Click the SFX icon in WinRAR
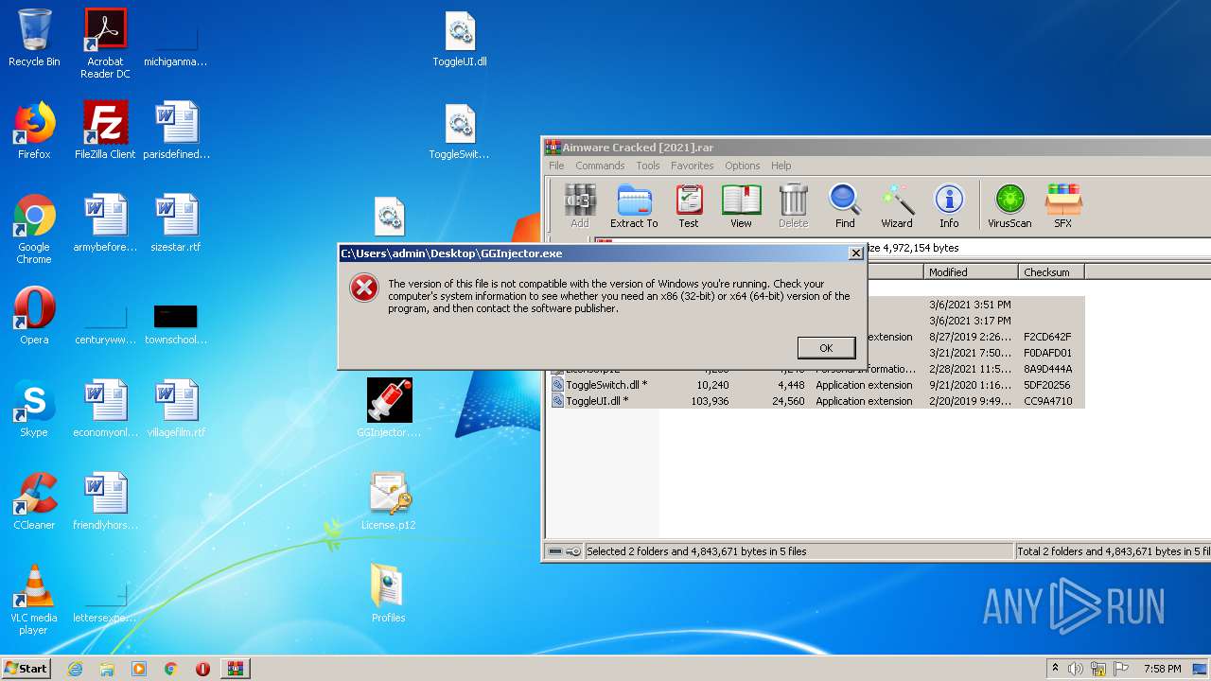The height and width of the screenshot is (681, 1211). pos(1063,206)
